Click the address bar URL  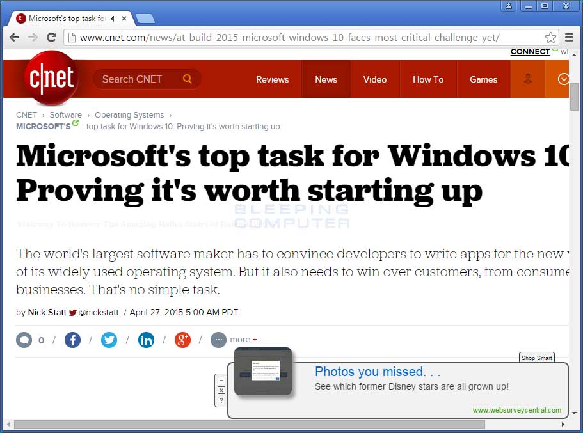[290, 38]
